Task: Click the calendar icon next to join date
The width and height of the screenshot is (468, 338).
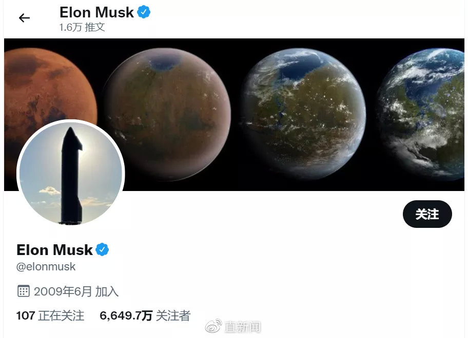Action: (23, 291)
